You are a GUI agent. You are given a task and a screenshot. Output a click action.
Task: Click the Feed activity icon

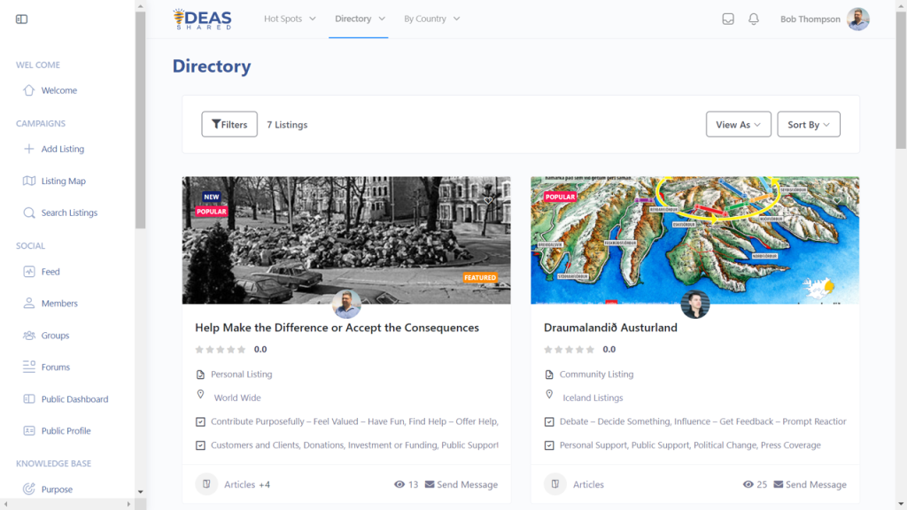click(x=29, y=271)
